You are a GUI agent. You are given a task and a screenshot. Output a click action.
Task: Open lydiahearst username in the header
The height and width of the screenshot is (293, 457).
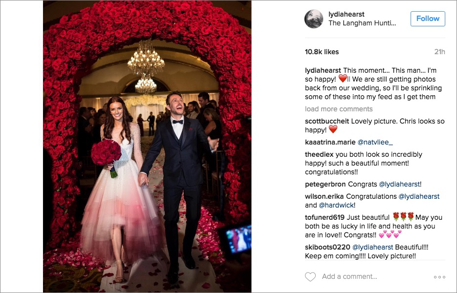pyautogui.click(x=346, y=14)
